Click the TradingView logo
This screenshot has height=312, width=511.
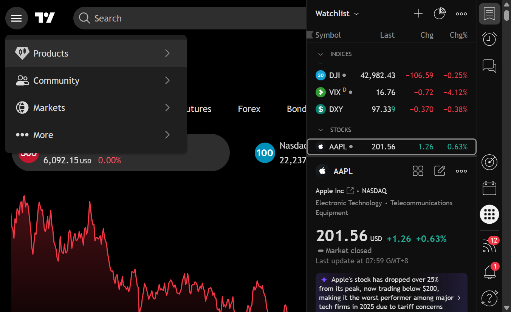(45, 18)
